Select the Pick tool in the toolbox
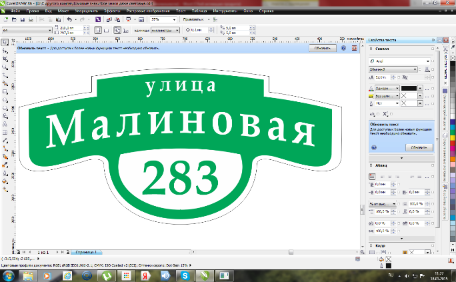 pyautogui.click(x=5, y=43)
